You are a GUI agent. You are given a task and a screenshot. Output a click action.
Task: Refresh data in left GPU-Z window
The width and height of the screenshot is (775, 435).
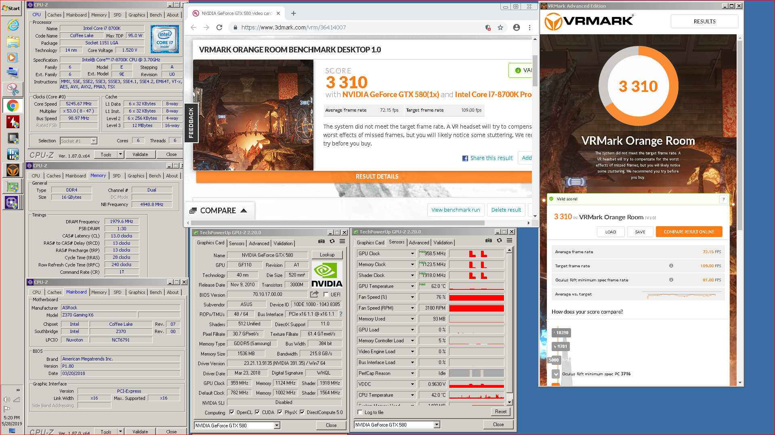(332, 241)
